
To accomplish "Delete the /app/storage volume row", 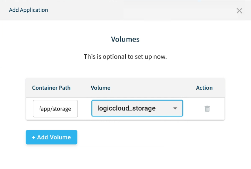I will point(207,109).
